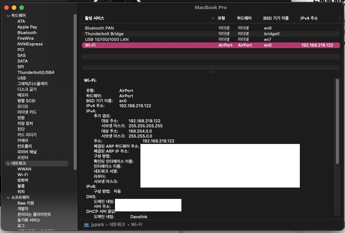Click Davolink domain name value
The width and height of the screenshot is (345, 233).
[139, 217]
